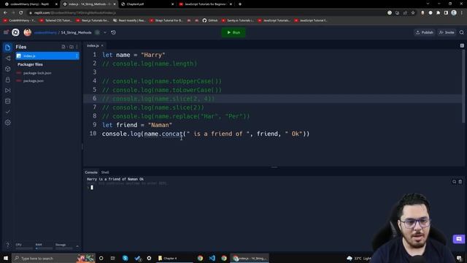Open the Unit tests checkmark sidebar icon

(x=8, y=112)
